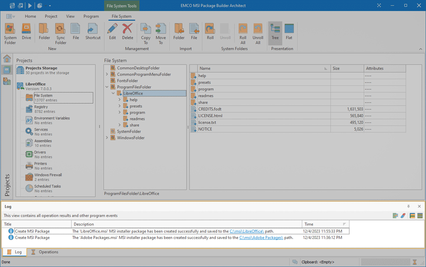Click the play icon in title bar
Screen dimensions: 426x267
[x=30, y=5]
